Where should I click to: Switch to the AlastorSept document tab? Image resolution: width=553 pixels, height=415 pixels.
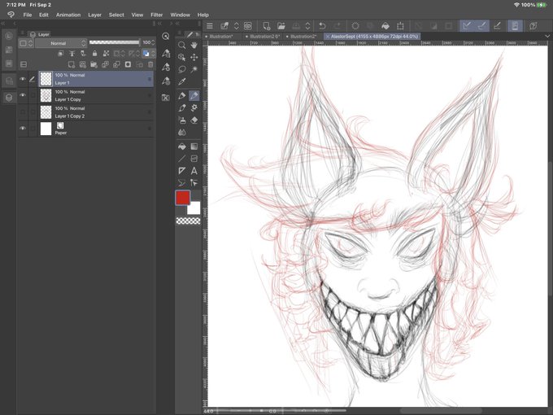373,37
